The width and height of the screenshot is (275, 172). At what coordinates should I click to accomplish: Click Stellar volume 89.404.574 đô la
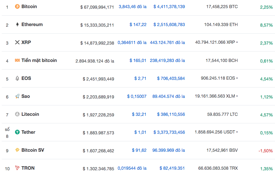pyautogui.click(x=169, y=96)
